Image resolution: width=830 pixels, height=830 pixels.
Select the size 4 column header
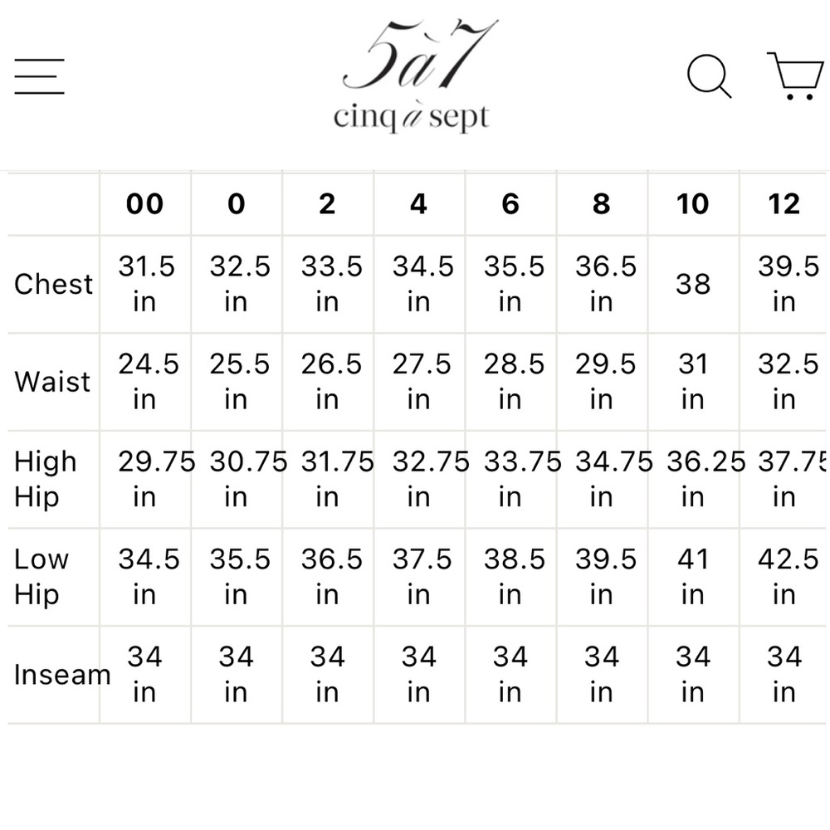pyautogui.click(x=418, y=204)
